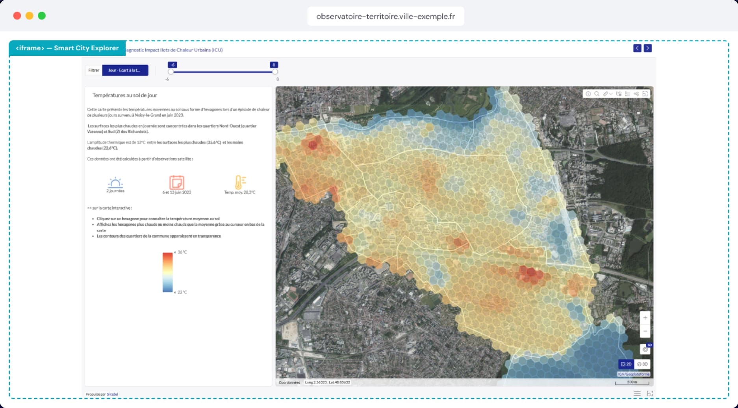The width and height of the screenshot is (738, 408).
Task: Click the browser URL address field
Action: tap(386, 16)
